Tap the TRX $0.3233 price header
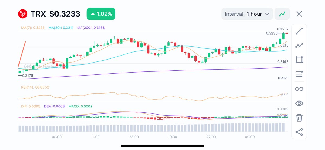 (55, 14)
